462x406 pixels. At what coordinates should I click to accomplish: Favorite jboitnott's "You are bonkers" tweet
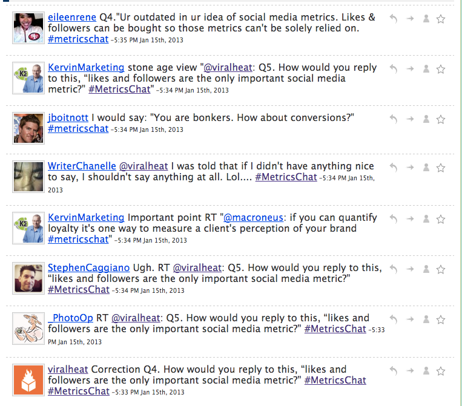[441, 119]
